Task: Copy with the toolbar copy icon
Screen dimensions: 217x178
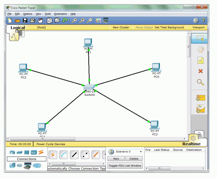Action: (x=50, y=21)
